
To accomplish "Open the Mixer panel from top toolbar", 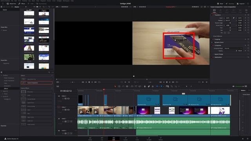I will 220,4.
